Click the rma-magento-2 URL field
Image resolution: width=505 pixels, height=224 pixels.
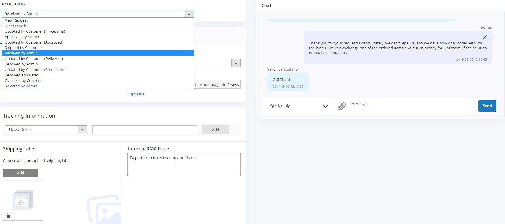click(217, 84)
